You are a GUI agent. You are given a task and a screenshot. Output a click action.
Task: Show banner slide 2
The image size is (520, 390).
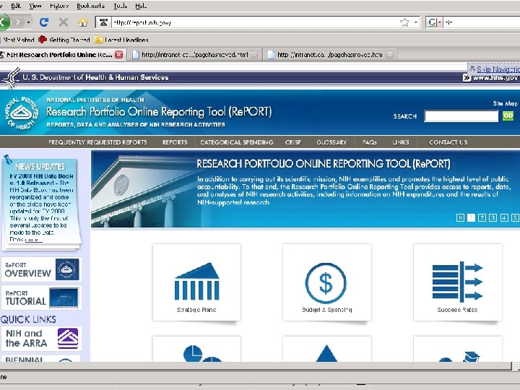482,217
